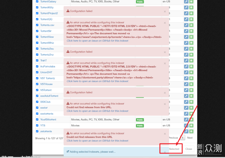Dismiss the mejortorrent 301 error alert
This screenshot has width=225, height=158.
(165, 23)
